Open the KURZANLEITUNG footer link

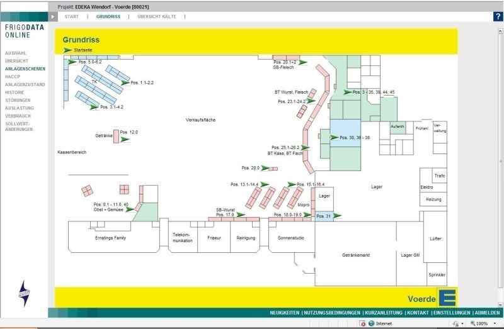pos(384,313)
